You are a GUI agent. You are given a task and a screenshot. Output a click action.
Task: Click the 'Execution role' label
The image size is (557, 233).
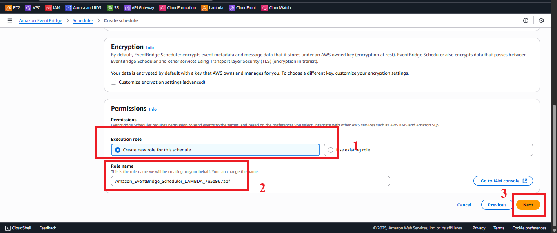[x=126, y=139]
